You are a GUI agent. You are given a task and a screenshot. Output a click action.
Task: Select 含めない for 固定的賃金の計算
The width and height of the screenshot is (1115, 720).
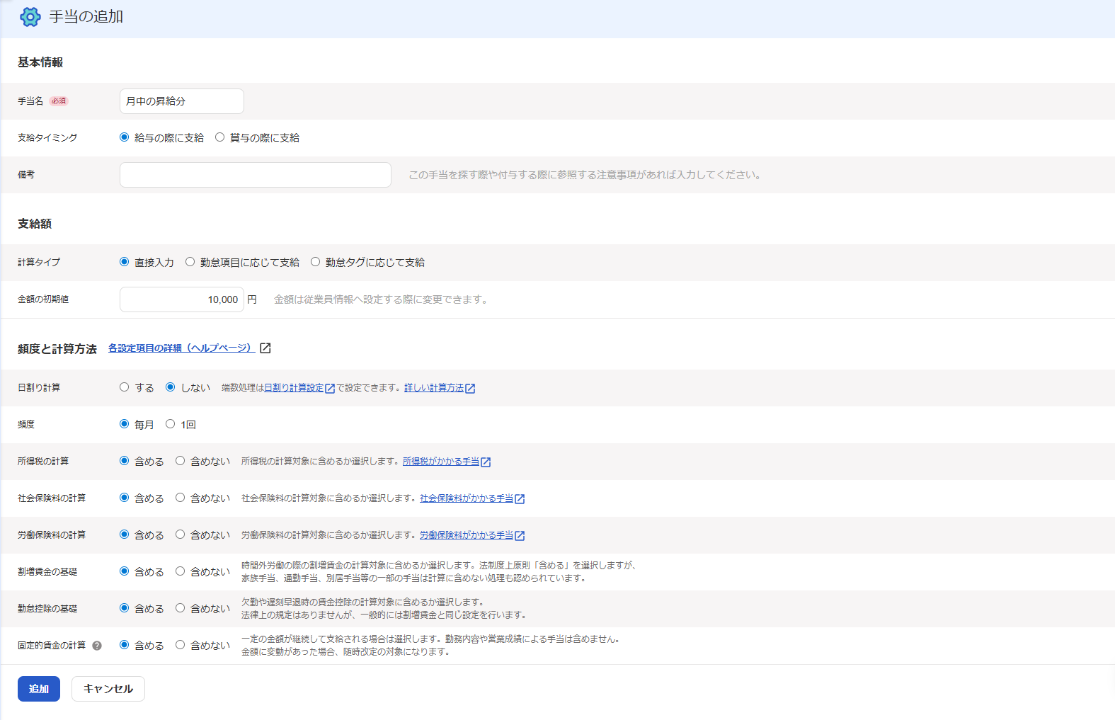point(181,645)
